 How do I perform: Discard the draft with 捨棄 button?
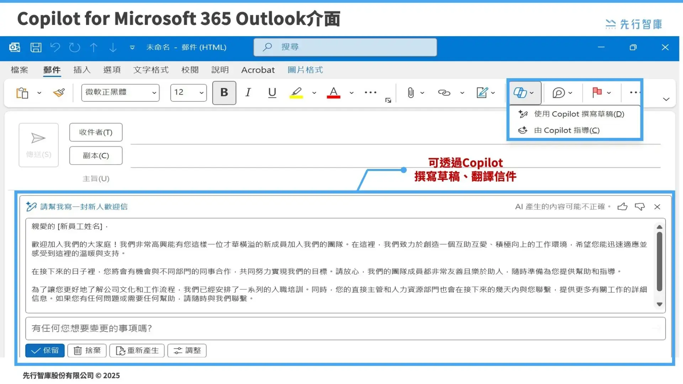[87, 351]
